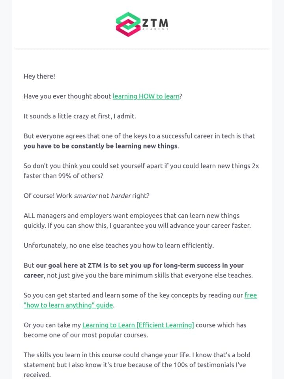Click the horizontal divider line below the header
Image resolution: width=284 pixels, height=379 pixels.
point(142,49)
